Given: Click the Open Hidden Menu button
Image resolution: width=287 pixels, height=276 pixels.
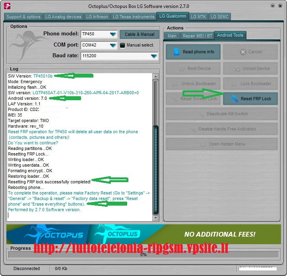Looking at the screenshot, I should click(222, 144).
